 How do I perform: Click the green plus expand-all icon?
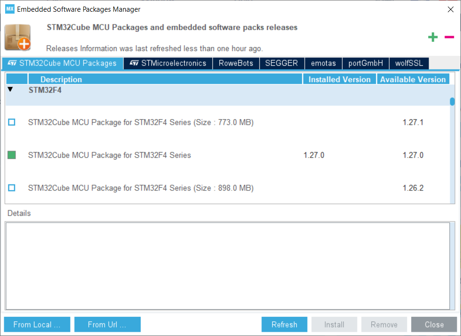pos(433,37)
